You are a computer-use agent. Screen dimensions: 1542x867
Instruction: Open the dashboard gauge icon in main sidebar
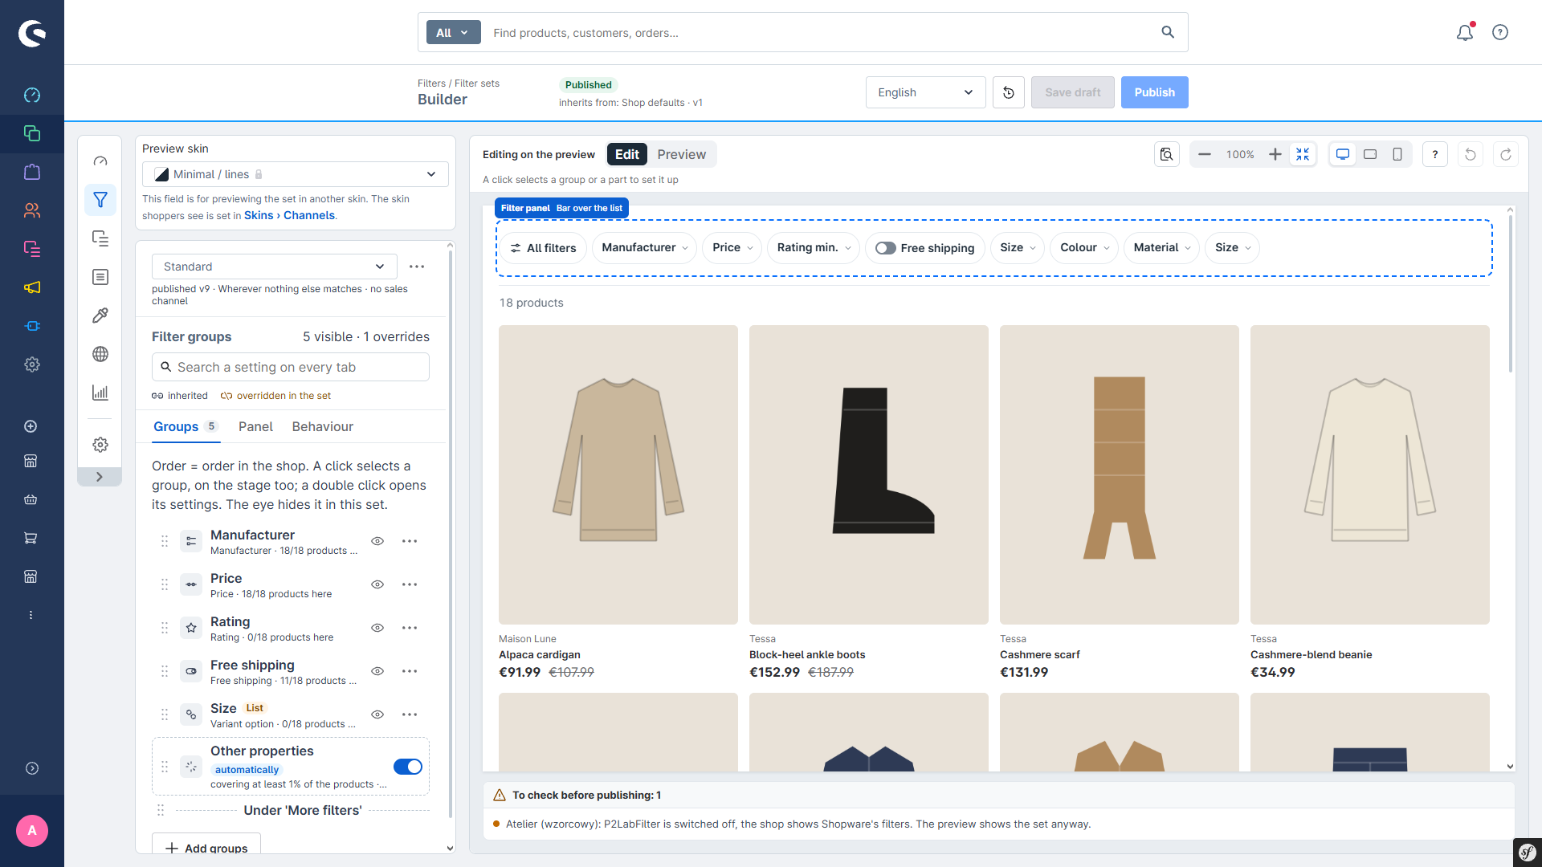pyautogui.click(x=32, y=95)
